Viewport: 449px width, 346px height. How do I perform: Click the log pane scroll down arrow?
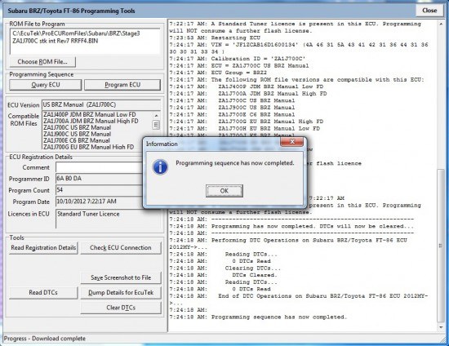point(441,327)
